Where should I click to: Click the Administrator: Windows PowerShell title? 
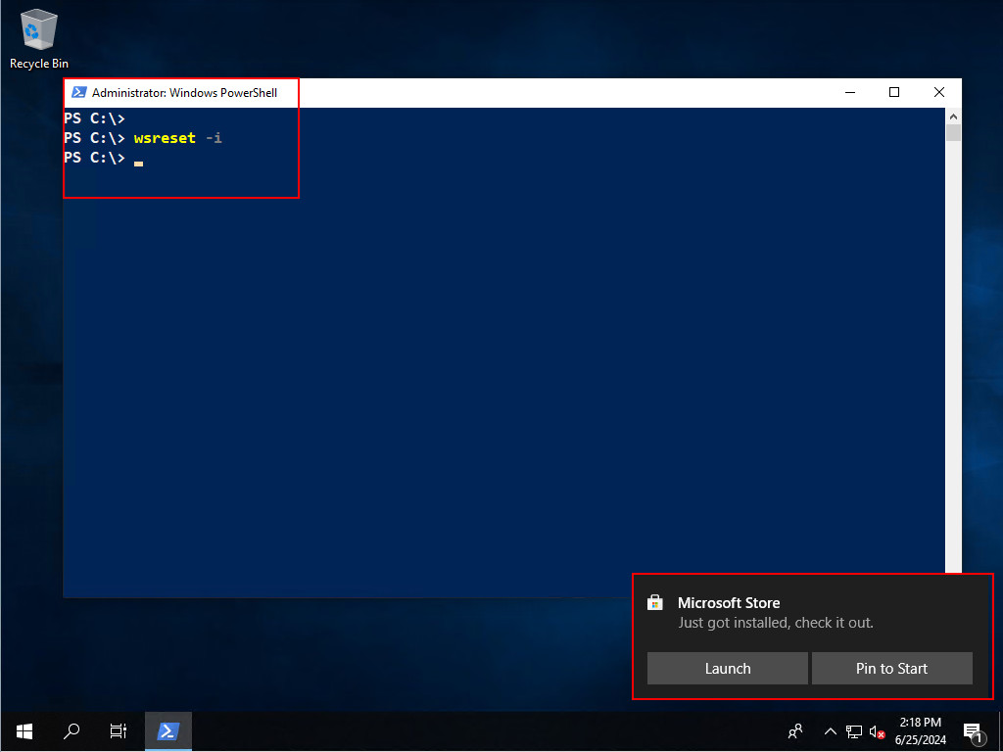(184, 93)
